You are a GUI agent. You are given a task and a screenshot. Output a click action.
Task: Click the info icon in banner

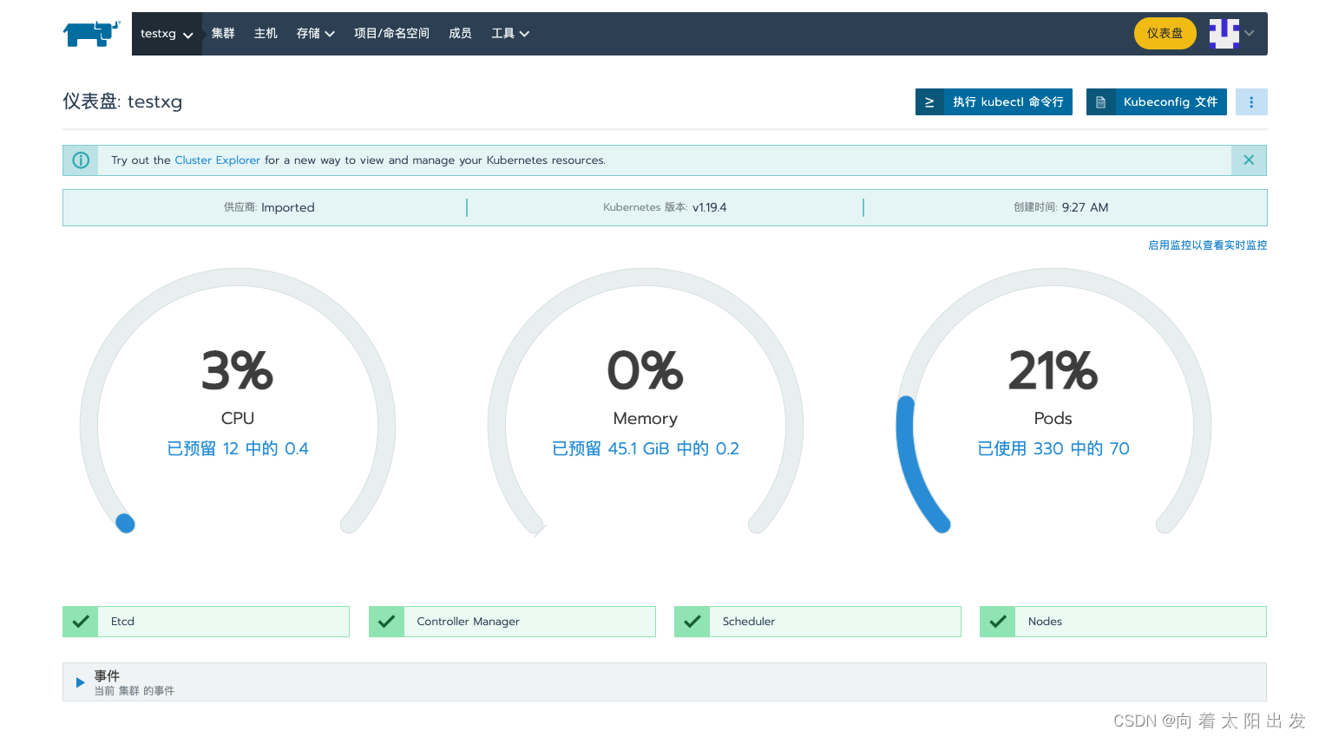81,160
